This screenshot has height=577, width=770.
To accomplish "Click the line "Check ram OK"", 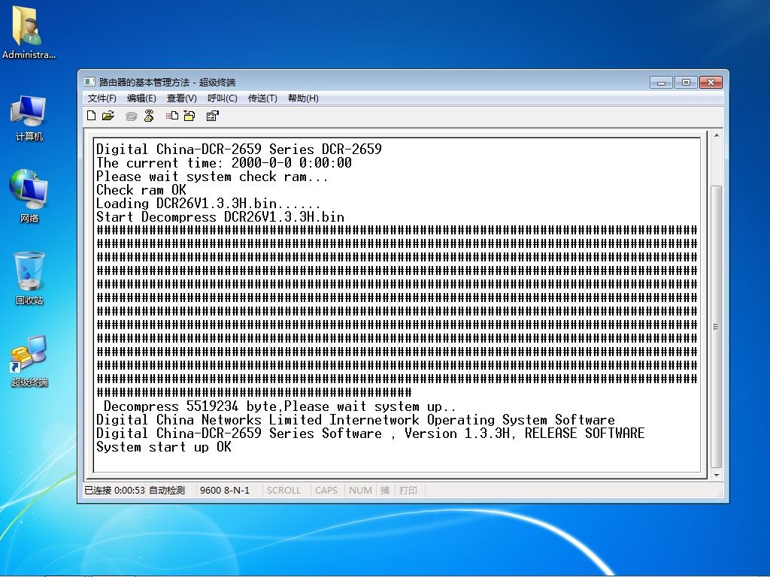I will [x=141, y=190].
